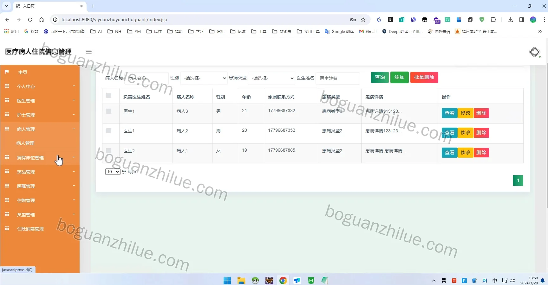Open new browser tab with plus icon
The width and height of the screenshot is (548, 285).
click(x=93, y=6)
